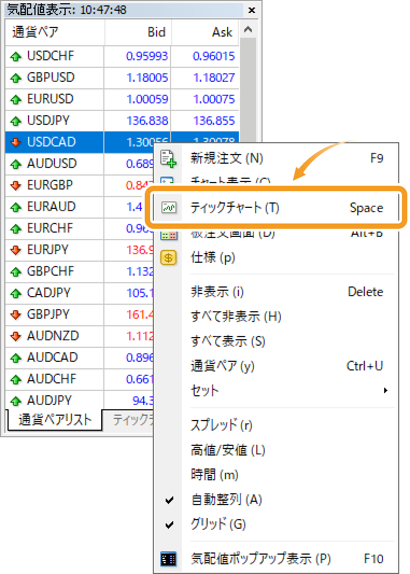This screenshot has height=574, width=410.
Task: Click the green up arrow beside USDCHF
Action: click(x=16, y=57)
